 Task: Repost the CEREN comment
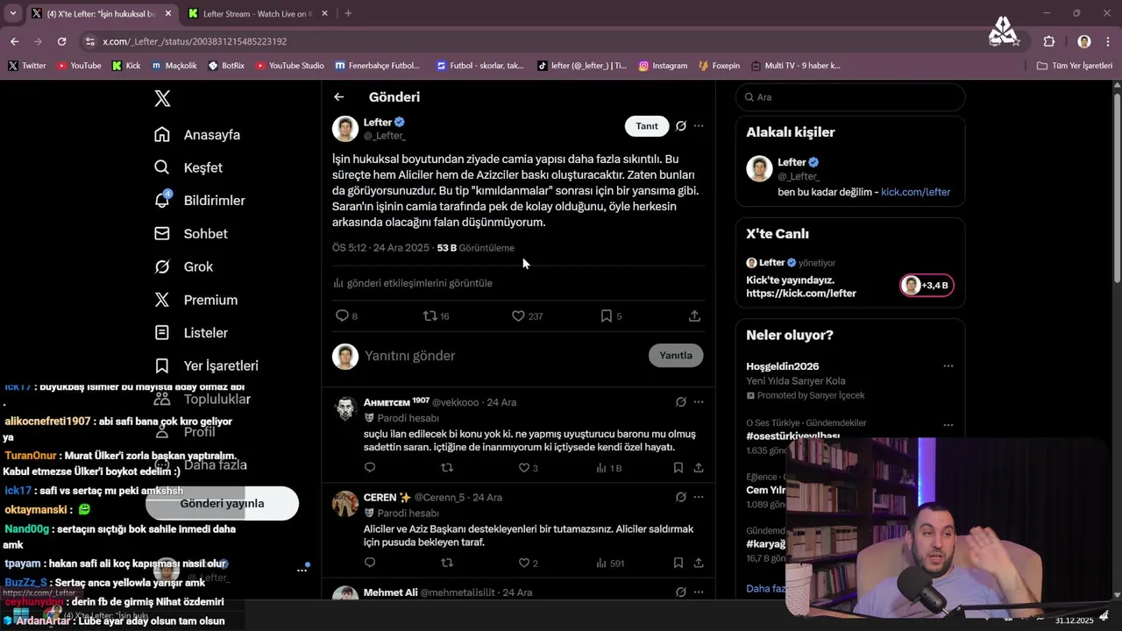click(447, 563)
